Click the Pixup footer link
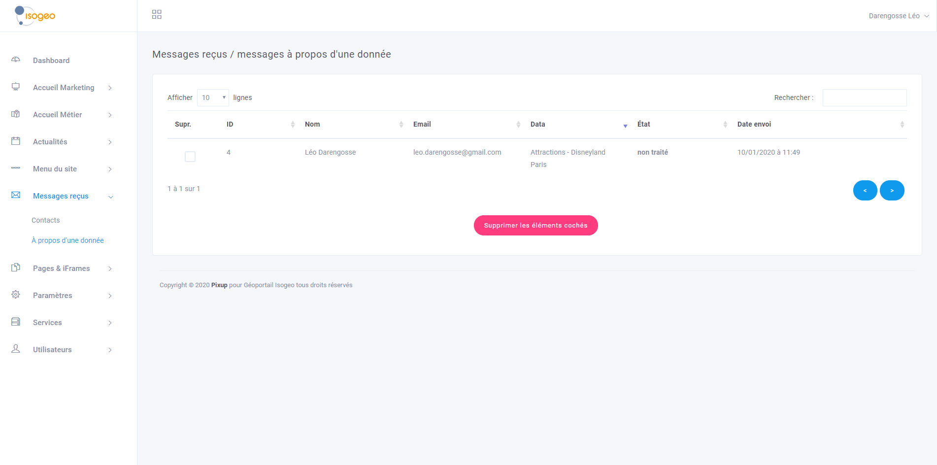Viewport: 937px width, 465px height. coord(219,285)
